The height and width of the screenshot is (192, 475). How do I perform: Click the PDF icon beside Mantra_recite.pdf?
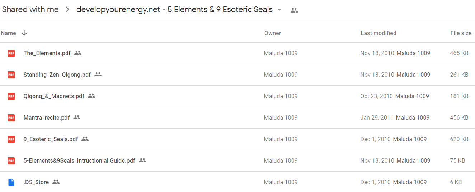coord(11,118)
